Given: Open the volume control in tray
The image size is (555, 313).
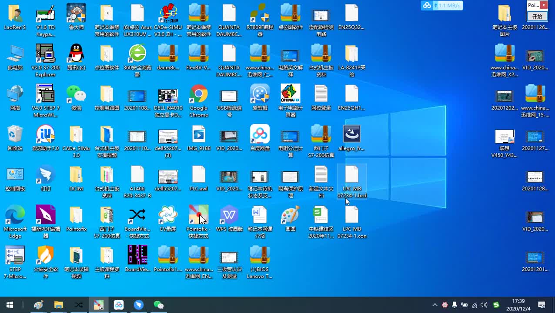Looking at the screenshot, I should tap(484, 305).
